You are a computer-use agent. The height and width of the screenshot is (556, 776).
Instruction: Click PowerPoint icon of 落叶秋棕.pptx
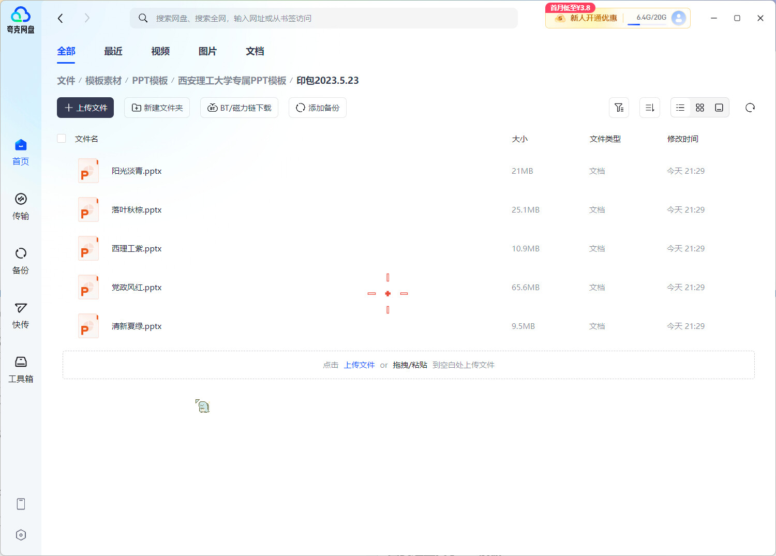(88, 209)
